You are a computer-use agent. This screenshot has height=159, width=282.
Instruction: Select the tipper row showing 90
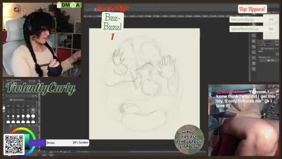point(252,19)
